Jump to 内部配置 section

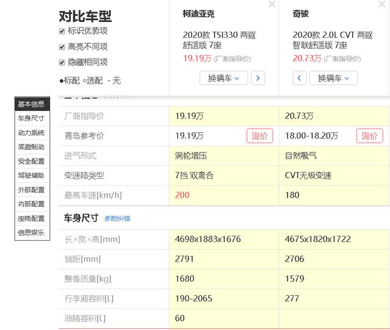point(32,204)
